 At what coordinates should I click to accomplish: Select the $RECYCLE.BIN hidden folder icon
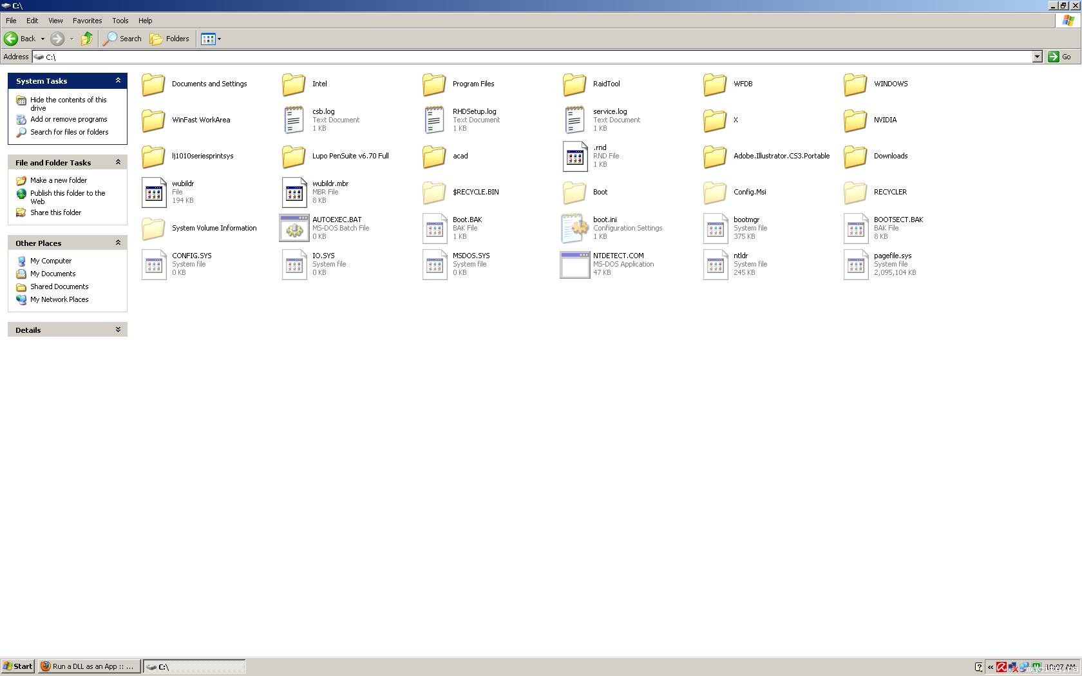[x=434, y=192]
